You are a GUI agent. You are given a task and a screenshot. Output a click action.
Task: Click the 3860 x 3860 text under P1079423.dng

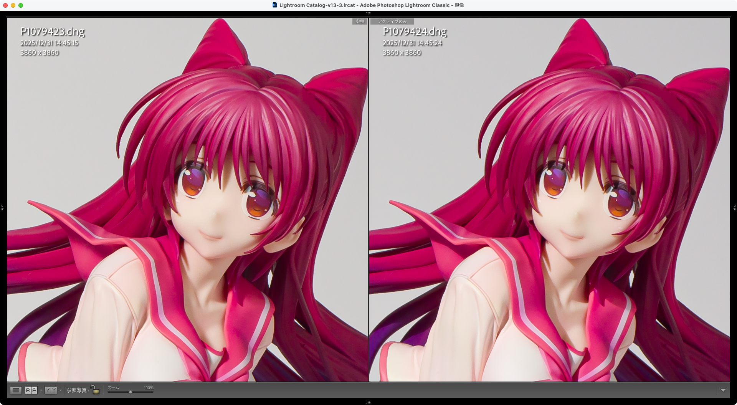[x=40, y=53]
